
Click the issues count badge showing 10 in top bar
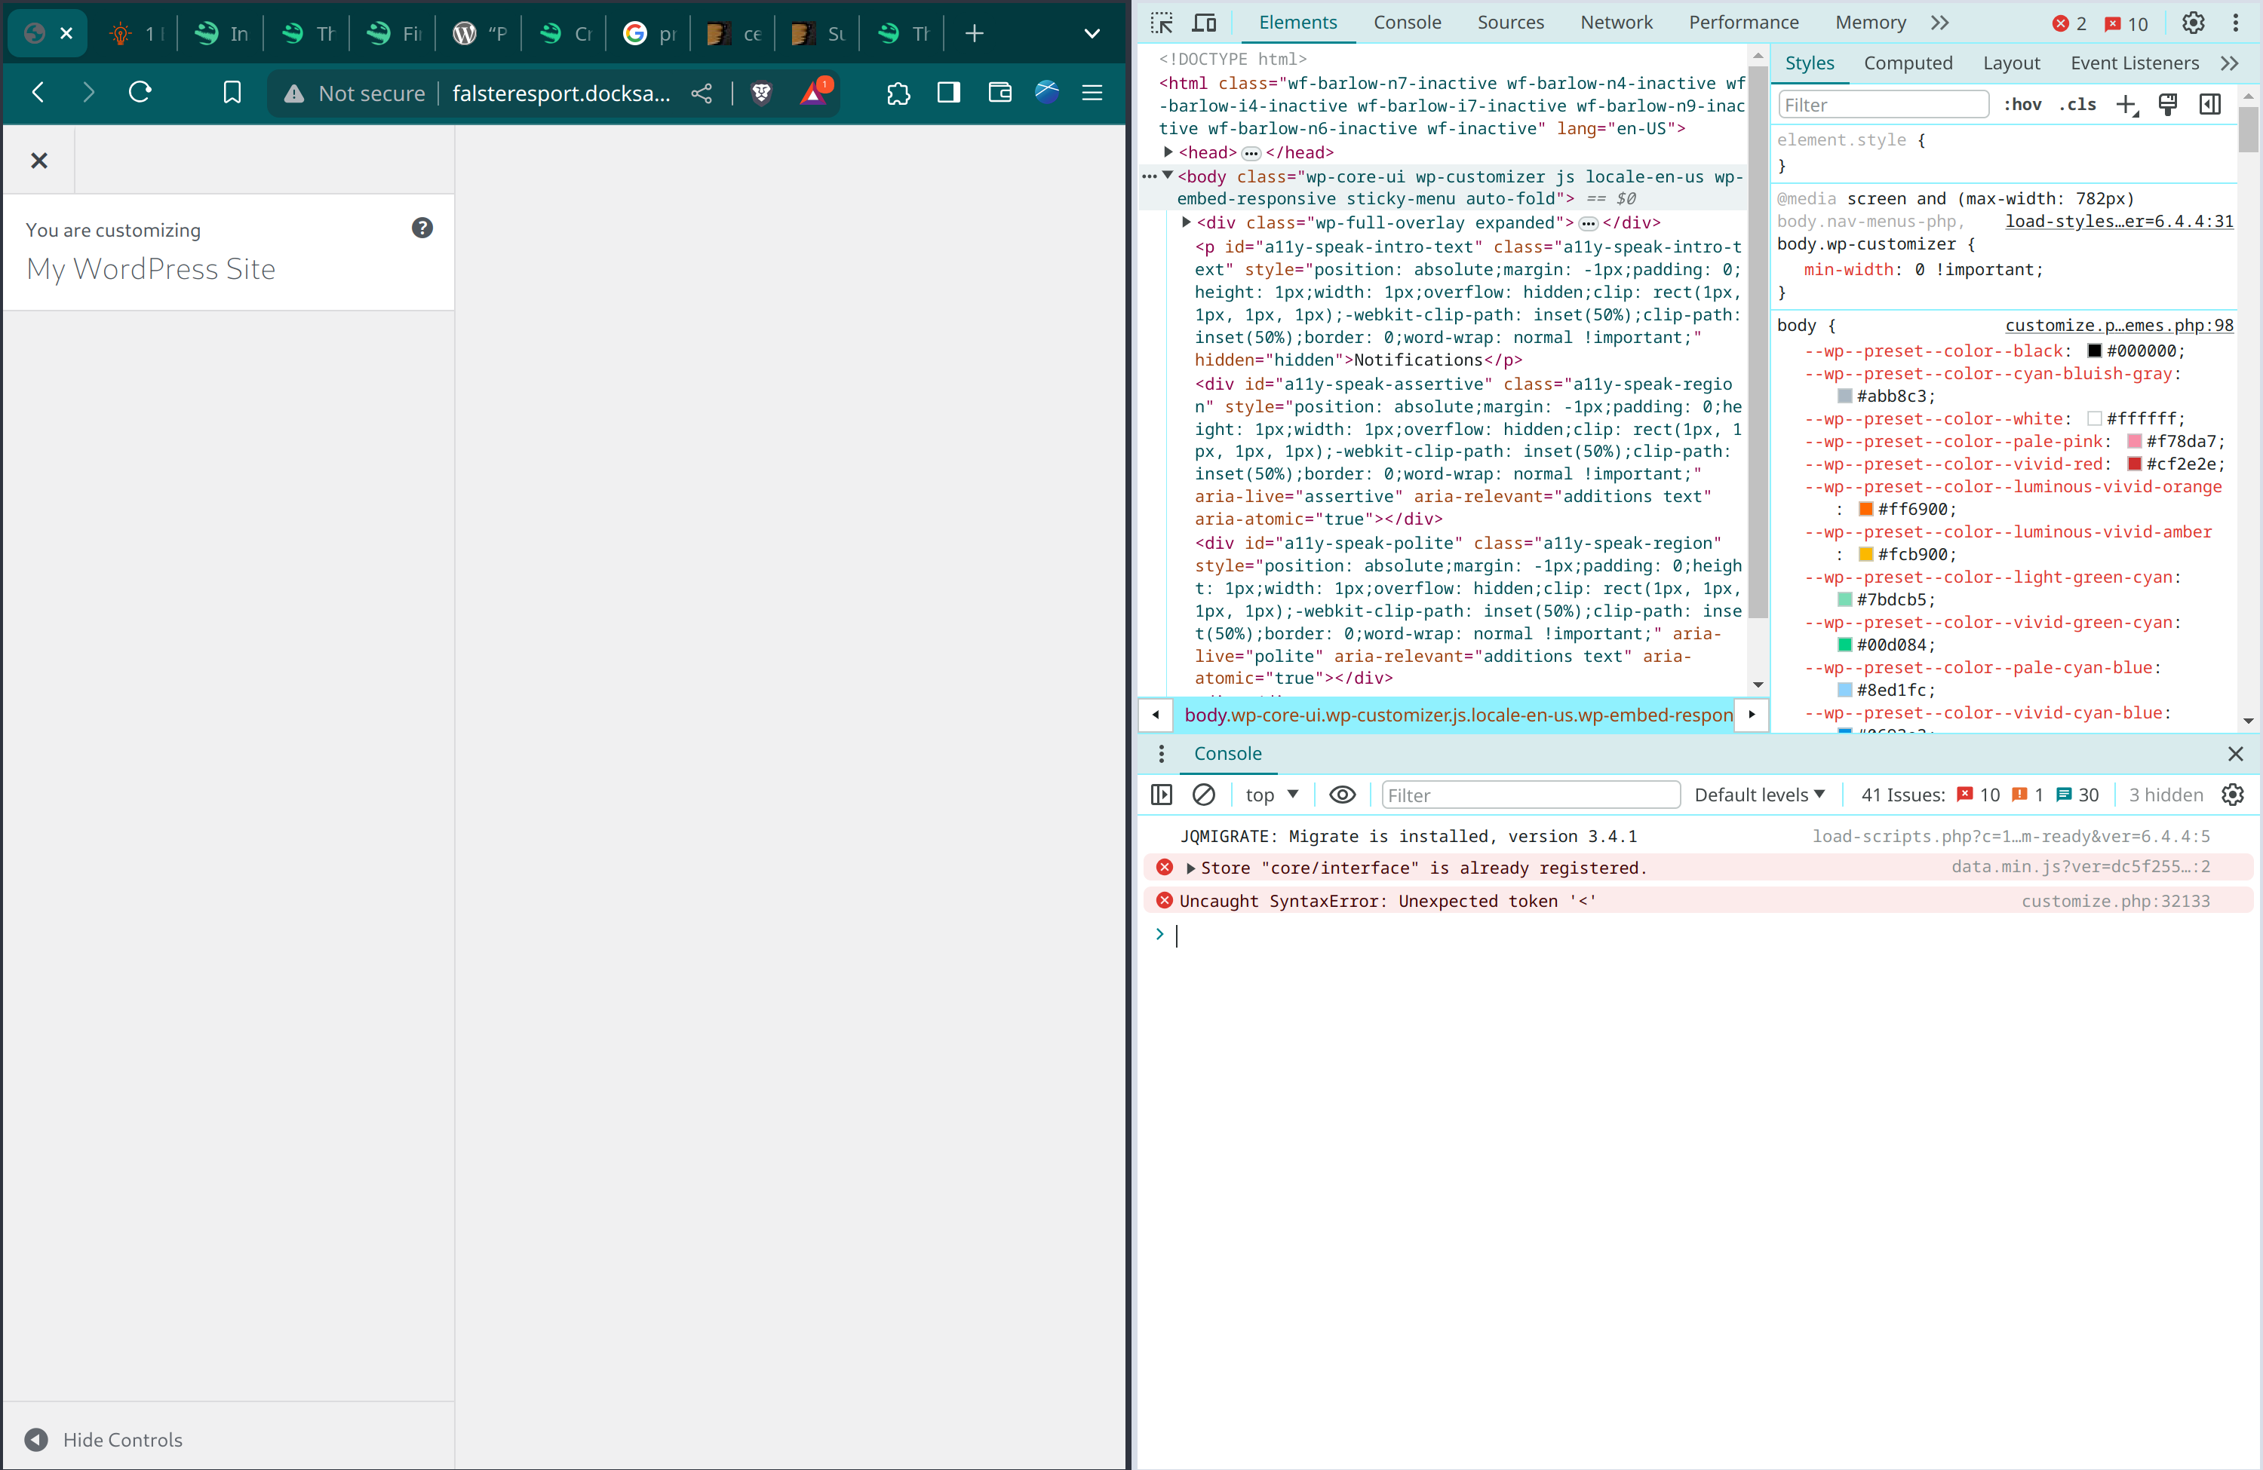tap(2126, 24)
